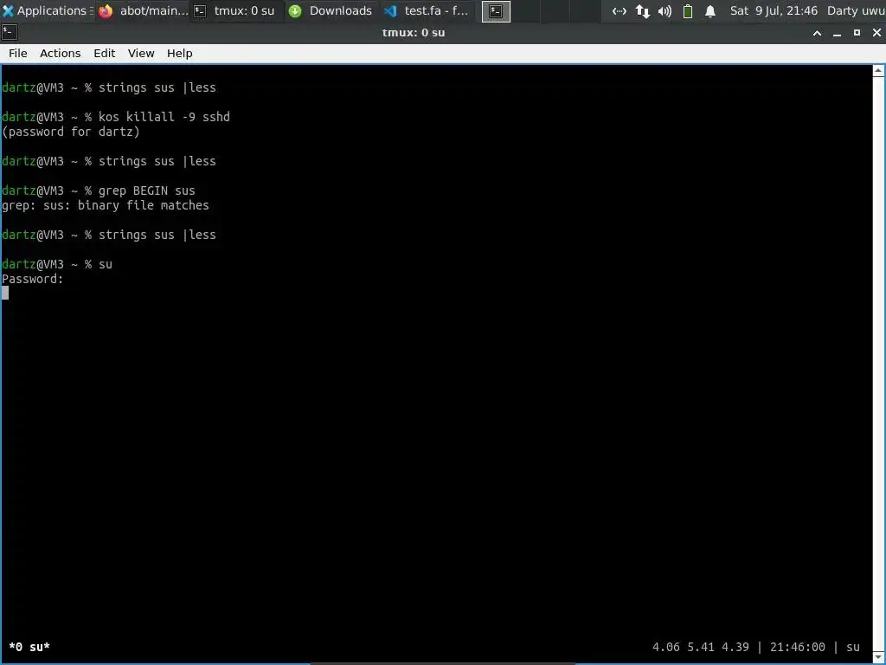Open the Edit menu
Viewport: 886px width, 665px height.
click(x=104, y=53)
